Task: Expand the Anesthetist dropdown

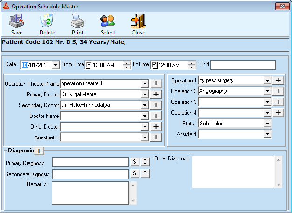Action: pyautogui.click(x=145, y=137)
